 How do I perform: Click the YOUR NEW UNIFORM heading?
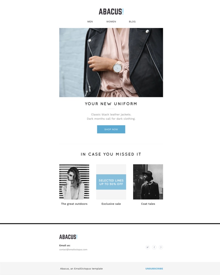pos(111,104)
